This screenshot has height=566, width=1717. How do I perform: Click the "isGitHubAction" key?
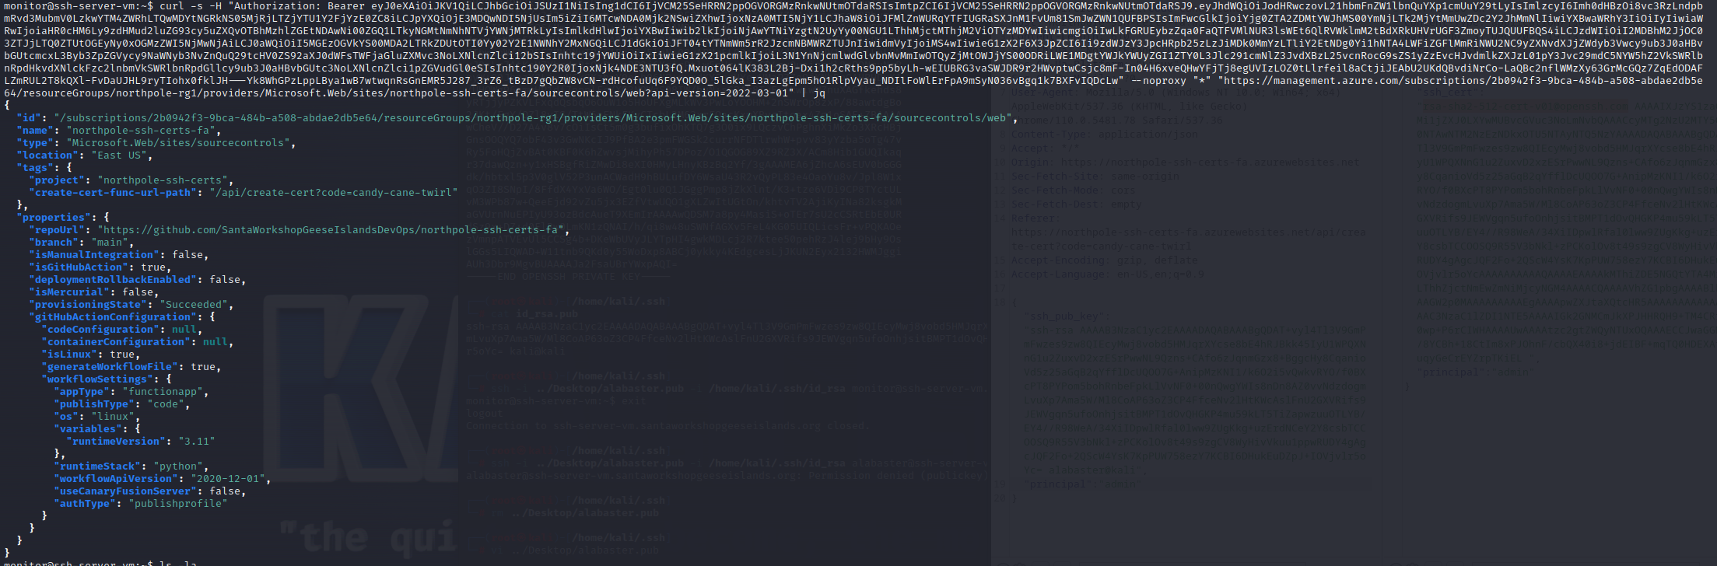point(79,267)
